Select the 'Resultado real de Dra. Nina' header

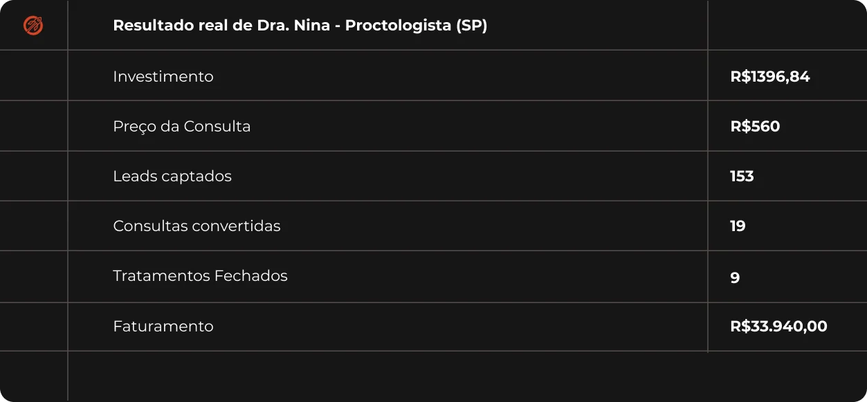coord(300,26)
